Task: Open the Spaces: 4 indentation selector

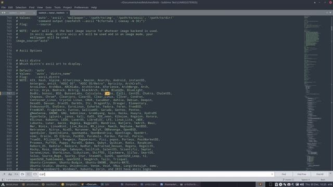Action: pos(305,180)
